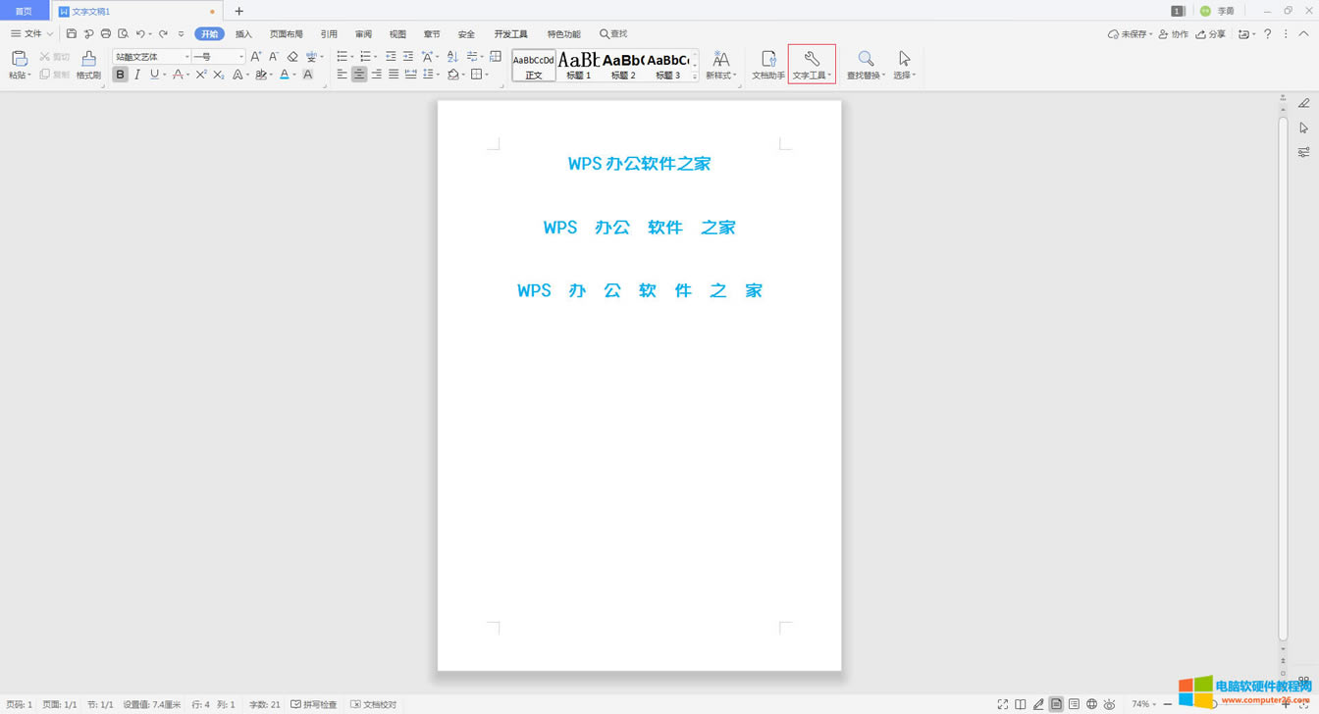Image resolution: width=1319 pixels, height=714 pixels.
Task: Click the clear formatting eraser icon
Action: coord(290,56)
